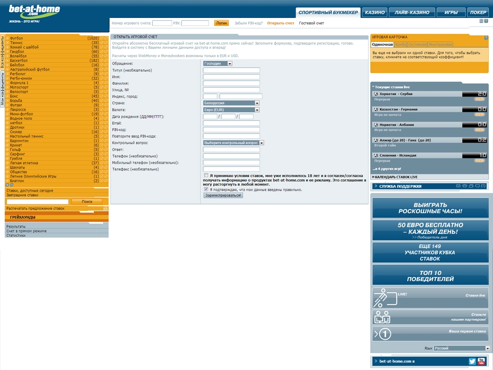
Task: Open the Валюта dropdown showing Евро (EUR)
Action: (231, 110)
